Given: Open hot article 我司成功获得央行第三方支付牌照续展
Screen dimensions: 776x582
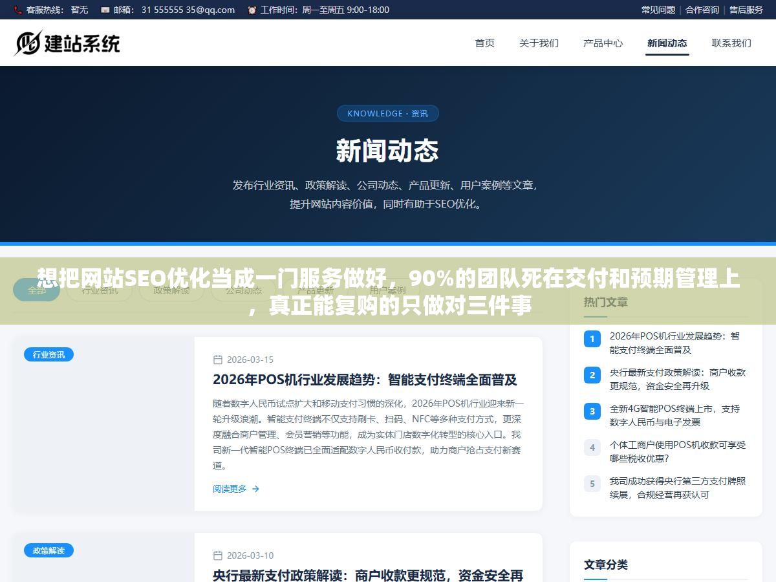Looking at the screenshot, I should [678, 488].
